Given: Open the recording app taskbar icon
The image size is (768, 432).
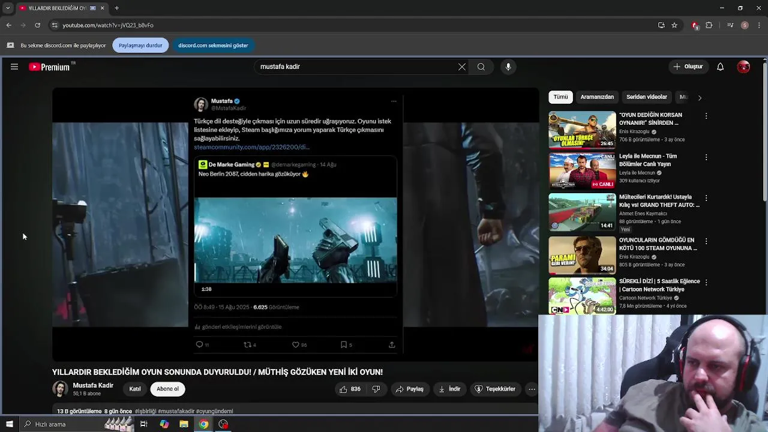Looking at the screenshot, I should [223, 424].
